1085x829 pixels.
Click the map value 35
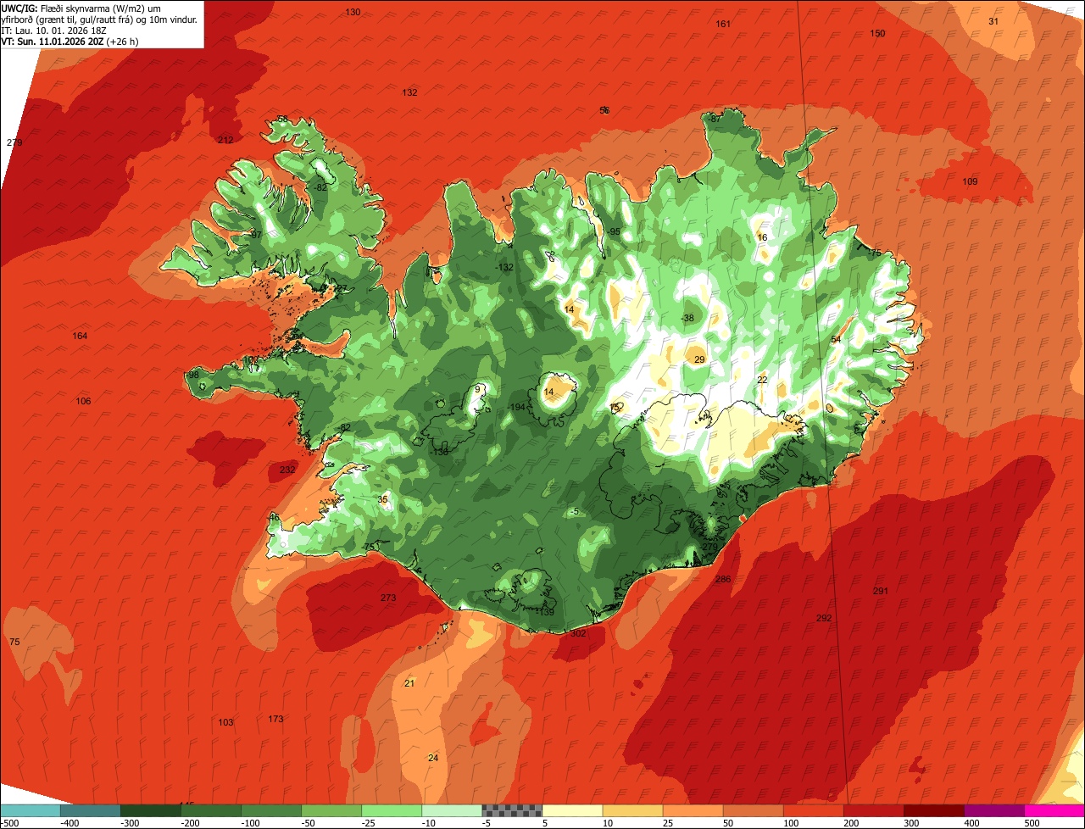[382, 500]
